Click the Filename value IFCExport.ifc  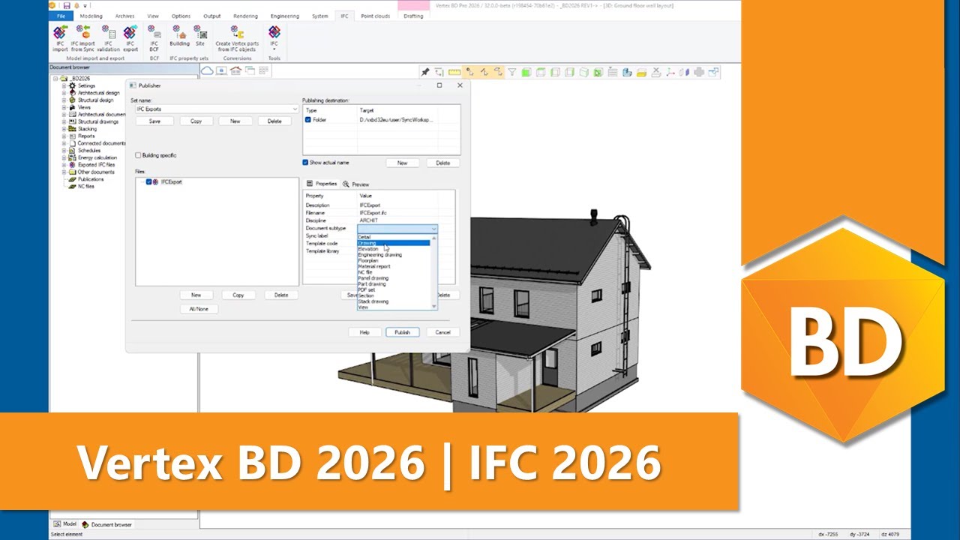click(x=373, y=213)
